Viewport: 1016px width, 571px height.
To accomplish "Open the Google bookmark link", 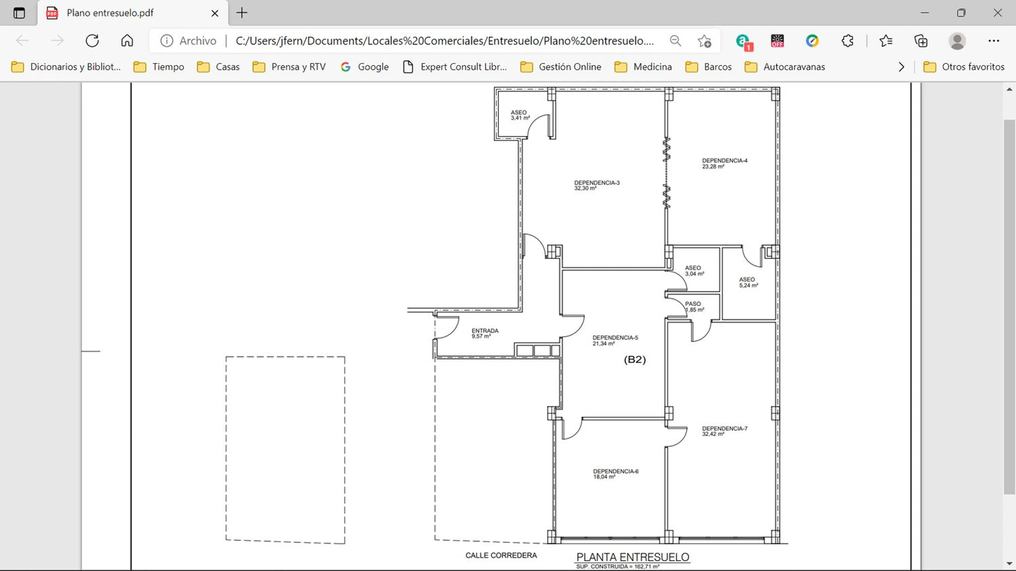I will 365,67.
